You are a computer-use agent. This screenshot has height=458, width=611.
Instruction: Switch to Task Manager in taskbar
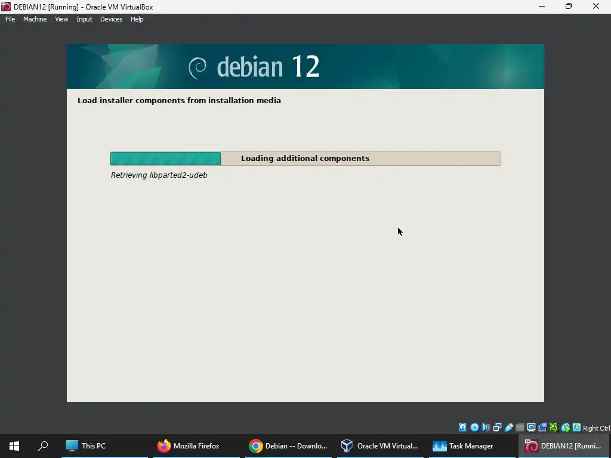(x=472, y=446)
